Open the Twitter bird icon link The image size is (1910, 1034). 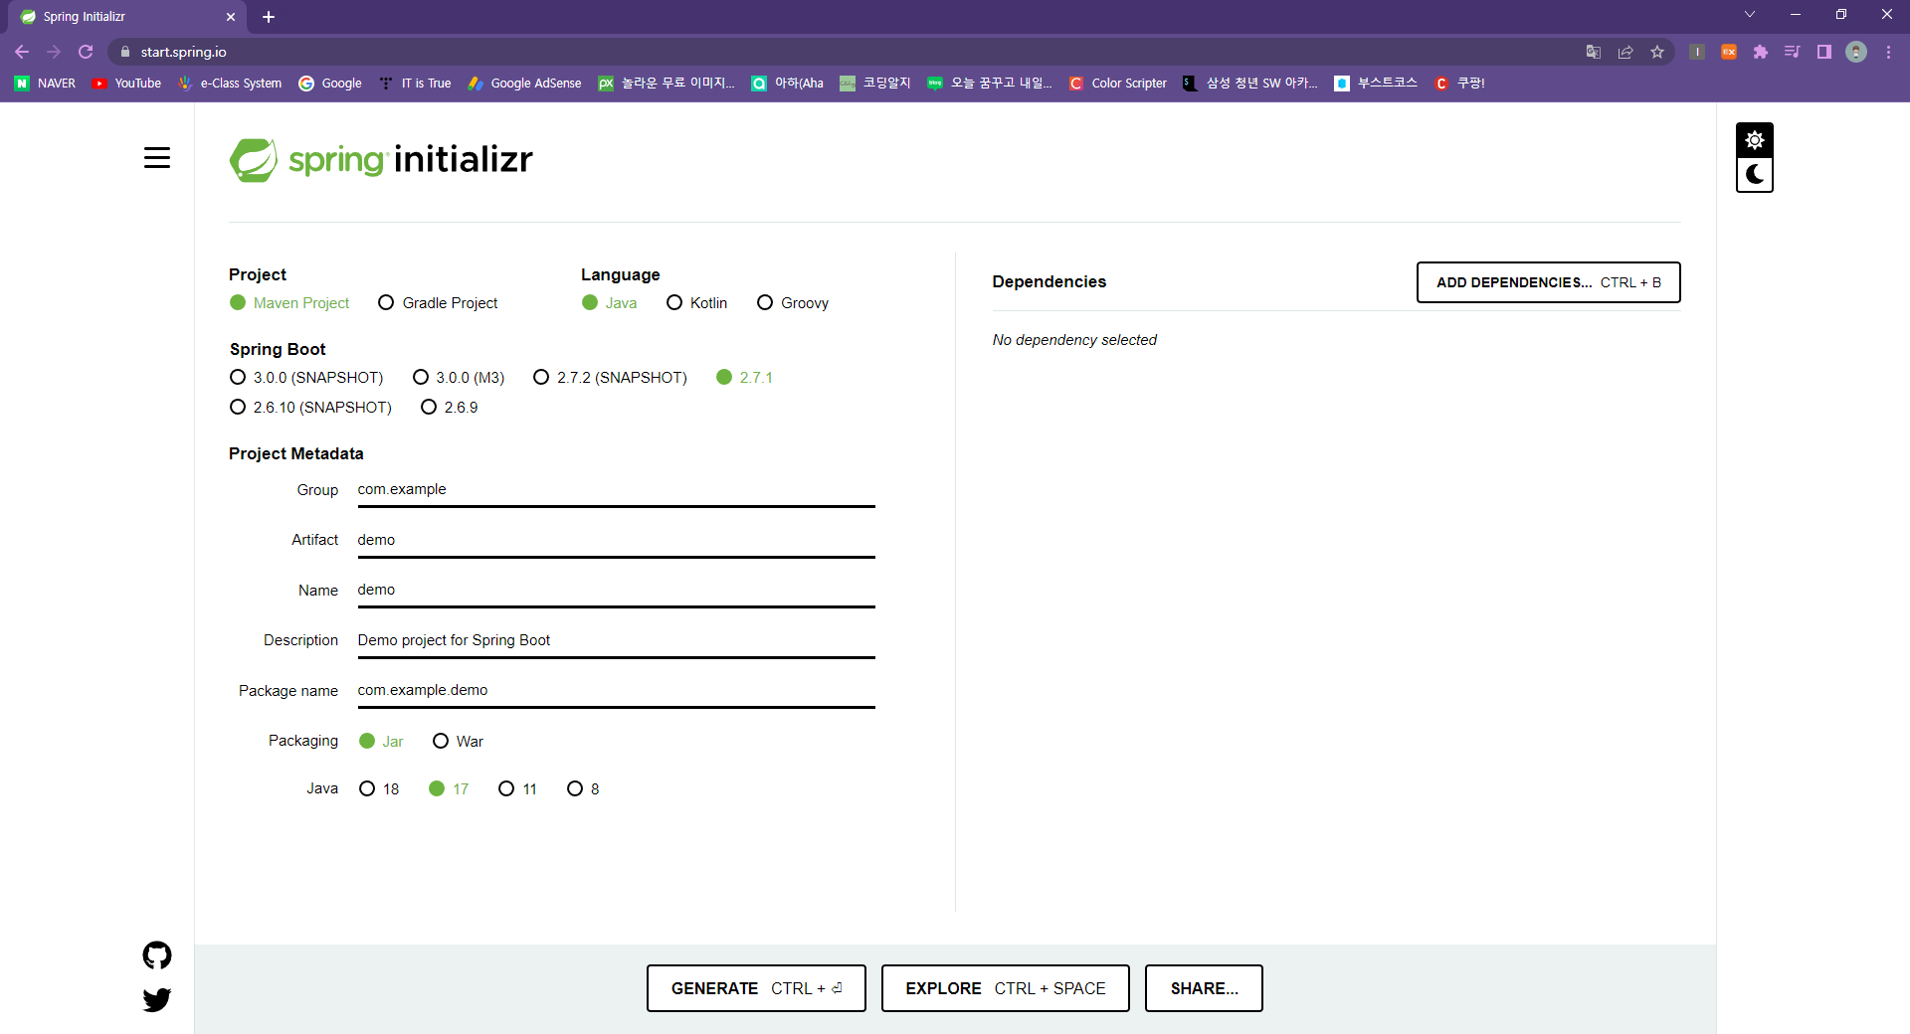pyautogui.click(x=157, y=999)
